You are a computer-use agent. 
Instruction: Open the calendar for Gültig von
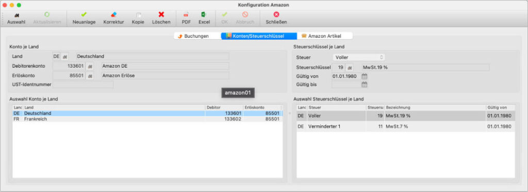pyautogui.click(x=365, y=76)
